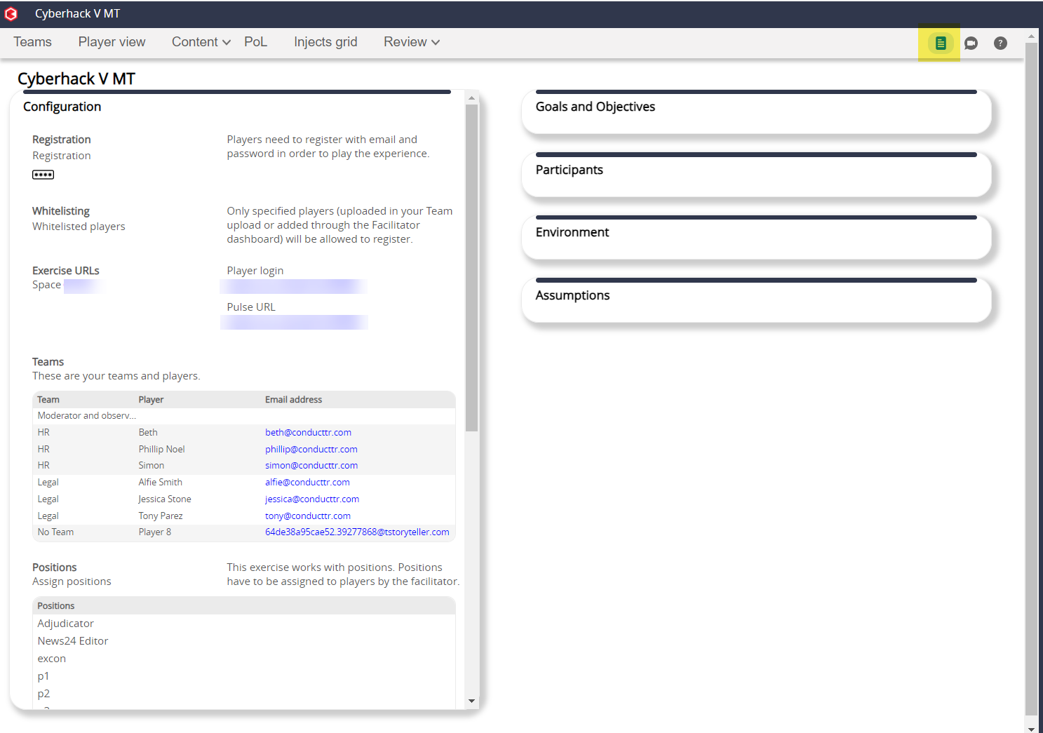Click the Player login URL field
This screenshot has width=1043, height=733.
(x=293, y=286)
